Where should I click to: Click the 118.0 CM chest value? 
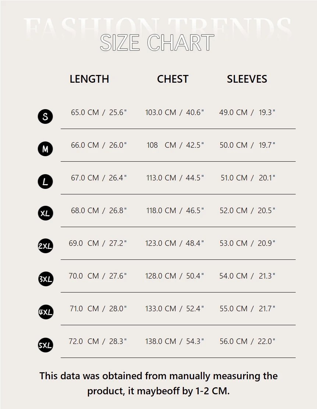[161, 211]
